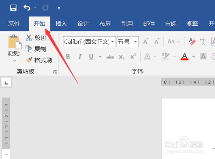Click the 剪切 scissors button
Image resolution: width=215 pixels, height=159 pixels.
[36, 38]
